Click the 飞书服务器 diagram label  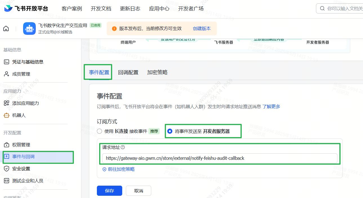tap(224, 42)
